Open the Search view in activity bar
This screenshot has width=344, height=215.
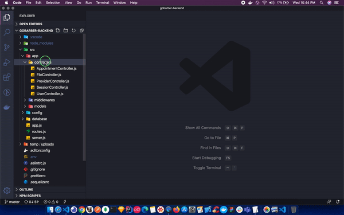(7, 33)
